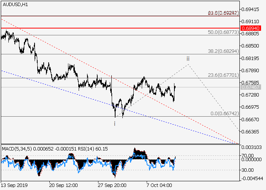Click the 13 Sep 2019 date label
This screenshot has width=266, height=190.
pos(15,185)
